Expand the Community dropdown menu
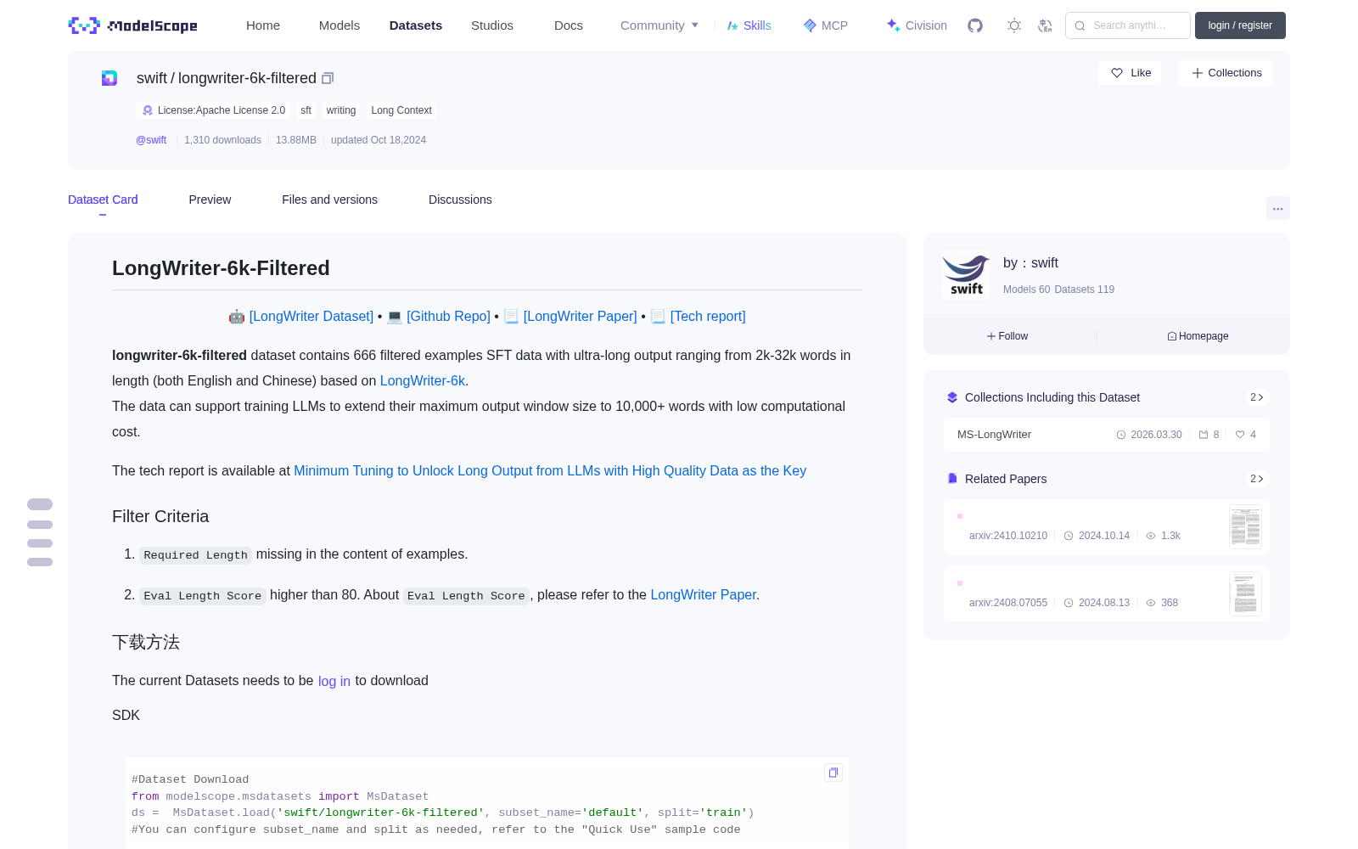 pyautogui.click(x=659, y=25)
